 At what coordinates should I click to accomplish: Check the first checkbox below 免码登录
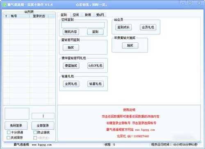point(9,132)
